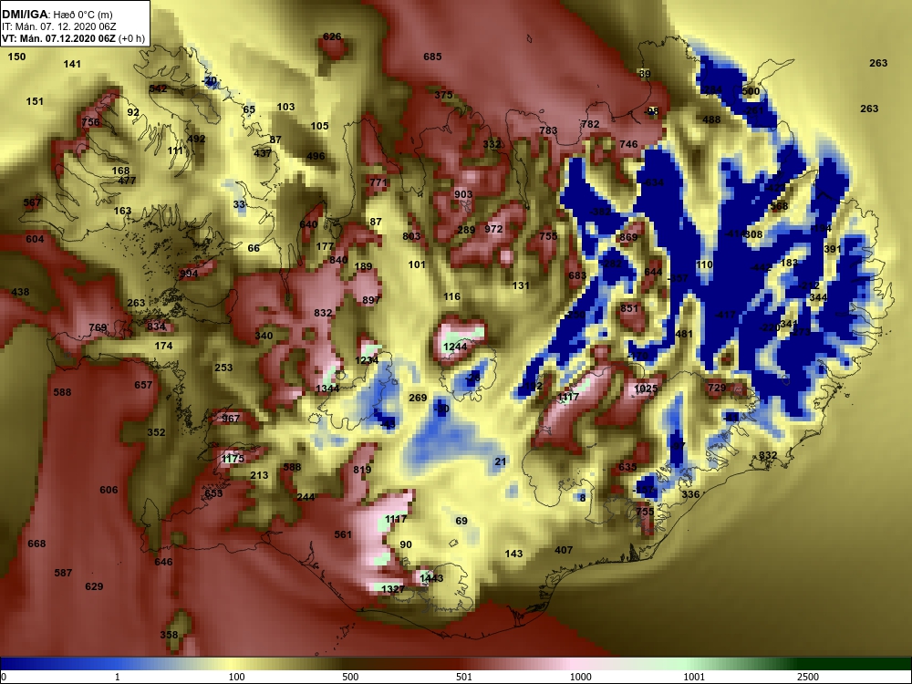
Task: Click the value 967 on the map
Action: [231, 419]
